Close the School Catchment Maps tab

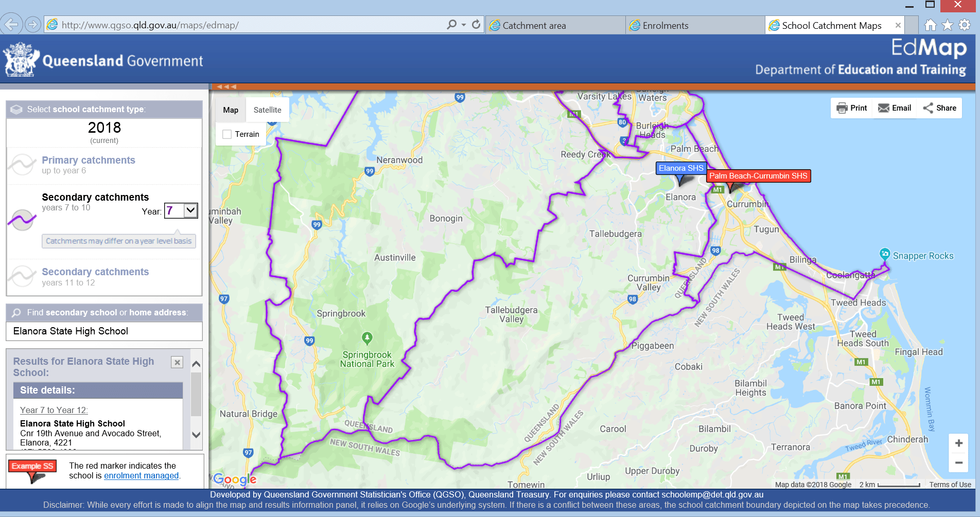898,25
